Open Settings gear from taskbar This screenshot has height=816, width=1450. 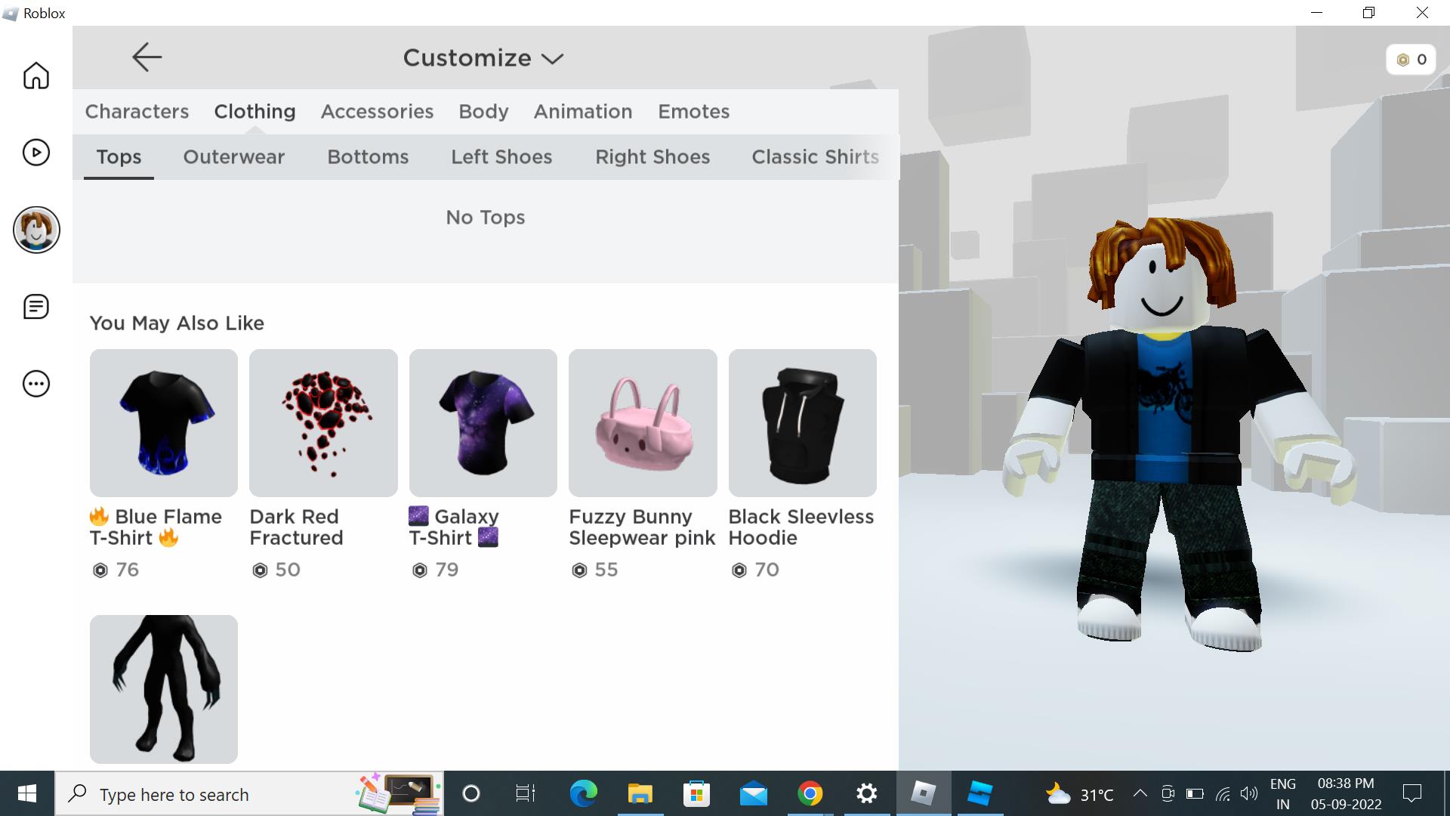(866, 793)
